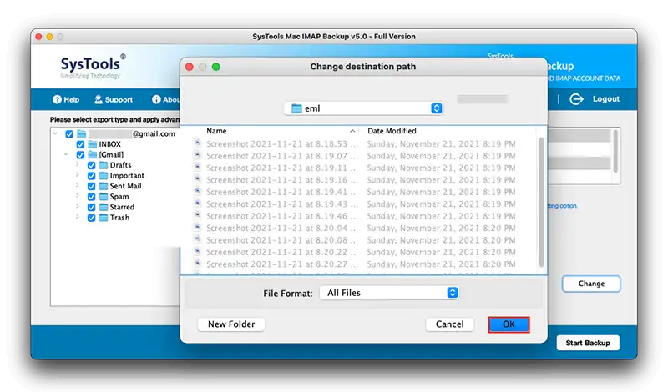Open the File Format All Files dropdown

pyautogui.click(x=389, y=293)
